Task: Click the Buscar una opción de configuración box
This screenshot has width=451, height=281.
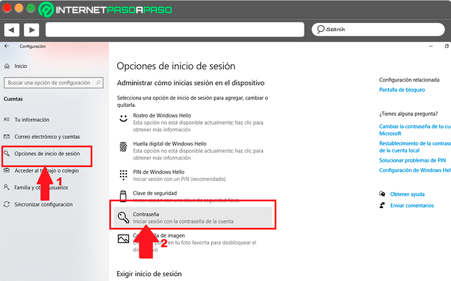Action: 54,83
